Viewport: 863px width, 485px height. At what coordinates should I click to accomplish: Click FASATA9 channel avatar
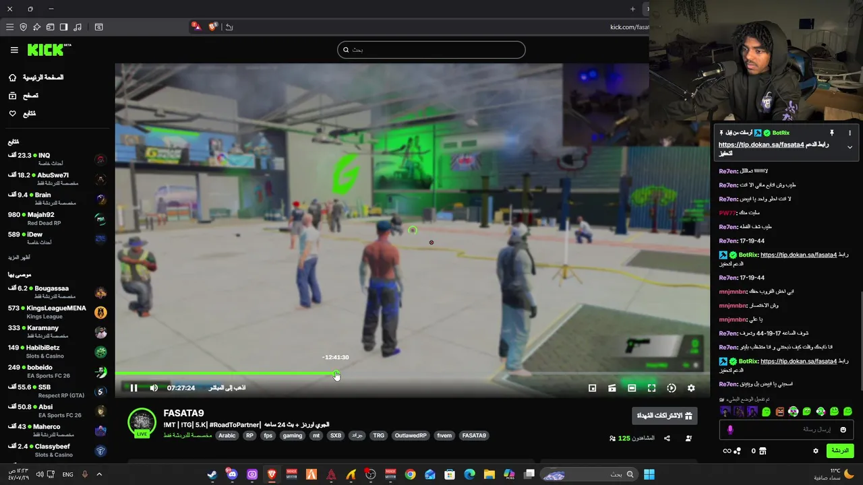[x=142, y=422]
